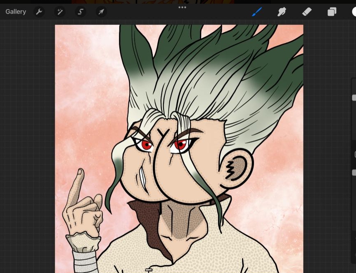Open the Adjustments magic wand menu
This screenshot has width=356, height=273.
pos(60,12)
